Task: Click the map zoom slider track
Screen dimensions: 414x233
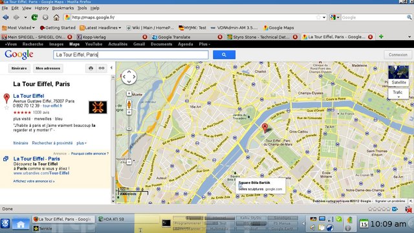Action: click(129, 137)
